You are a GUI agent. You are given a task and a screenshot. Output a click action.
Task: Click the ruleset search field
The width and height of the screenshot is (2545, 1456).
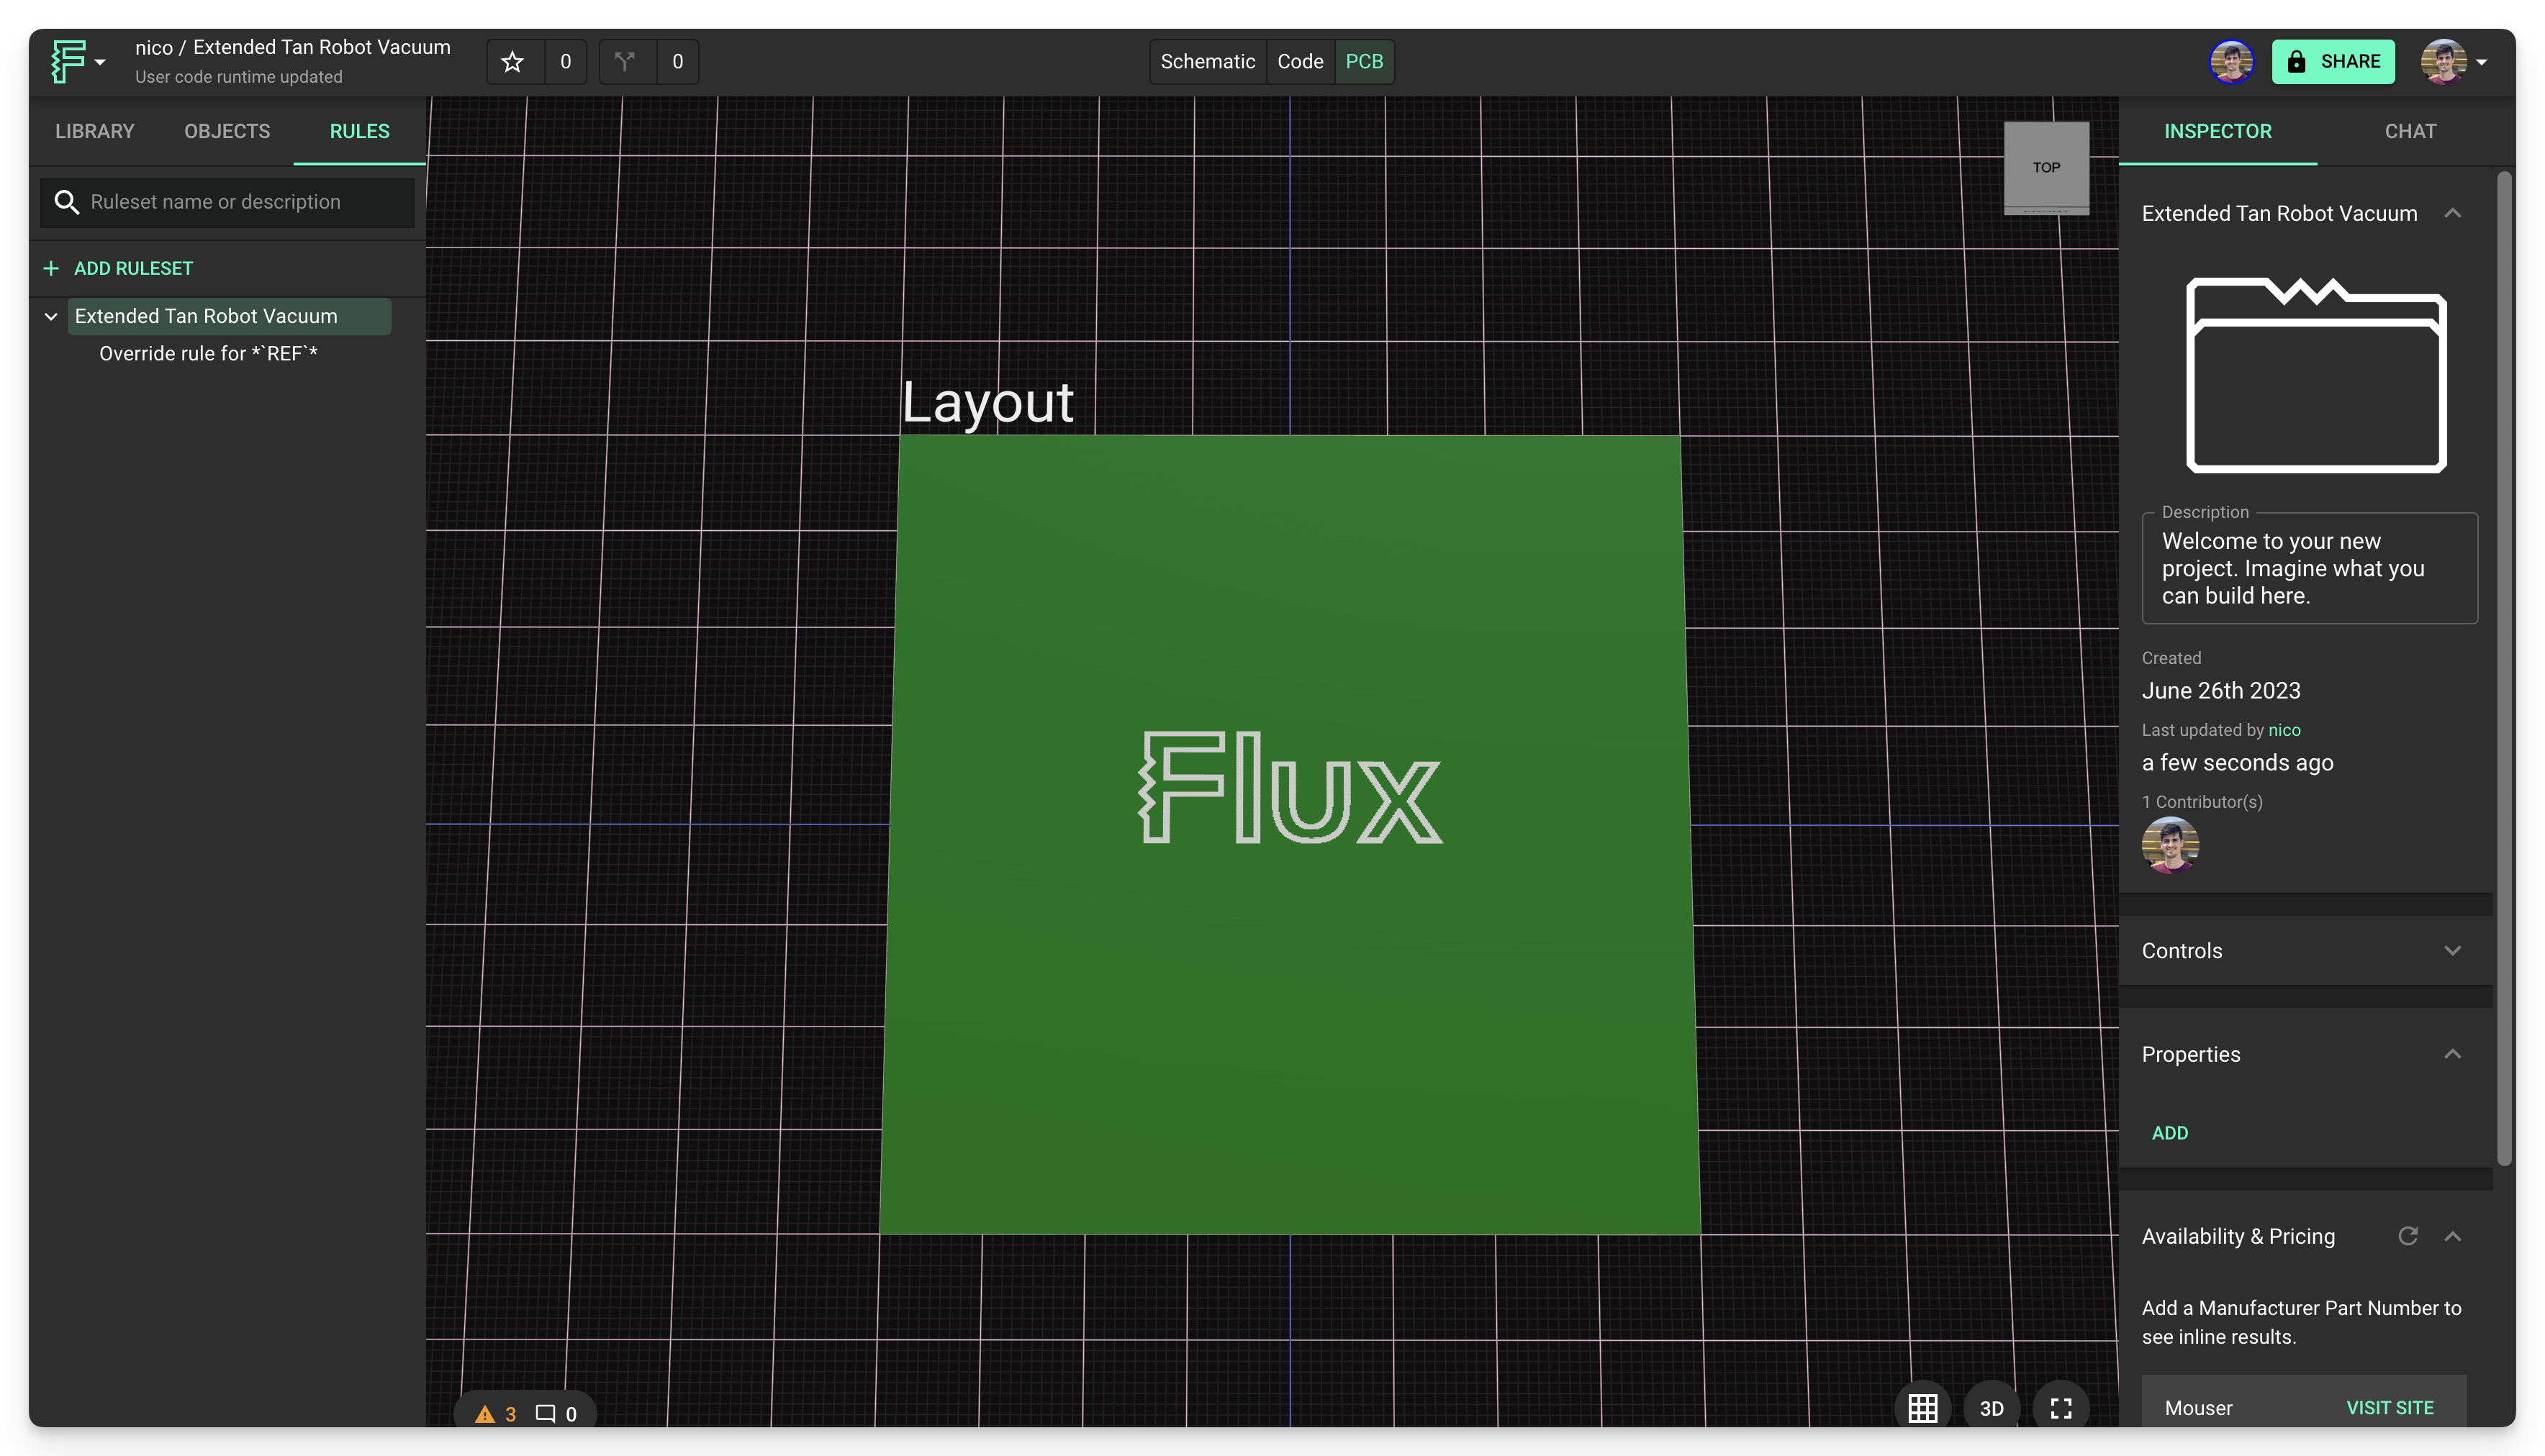[227, 202]
